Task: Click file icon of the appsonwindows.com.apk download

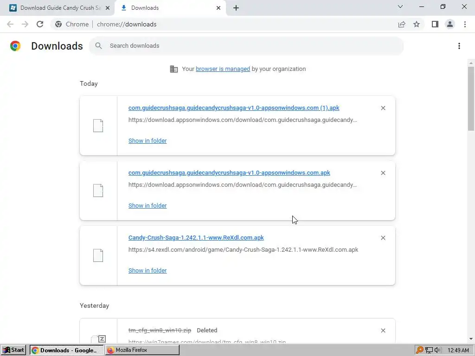Action: pyautogui.click(x=98, y=191)
